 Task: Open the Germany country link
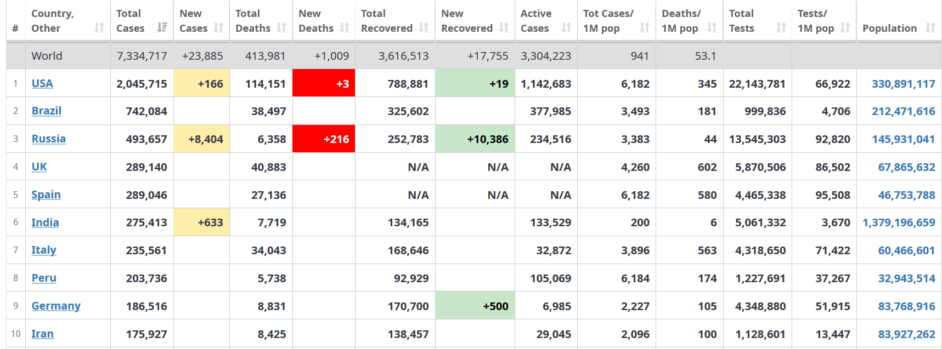tap(56, 306)
